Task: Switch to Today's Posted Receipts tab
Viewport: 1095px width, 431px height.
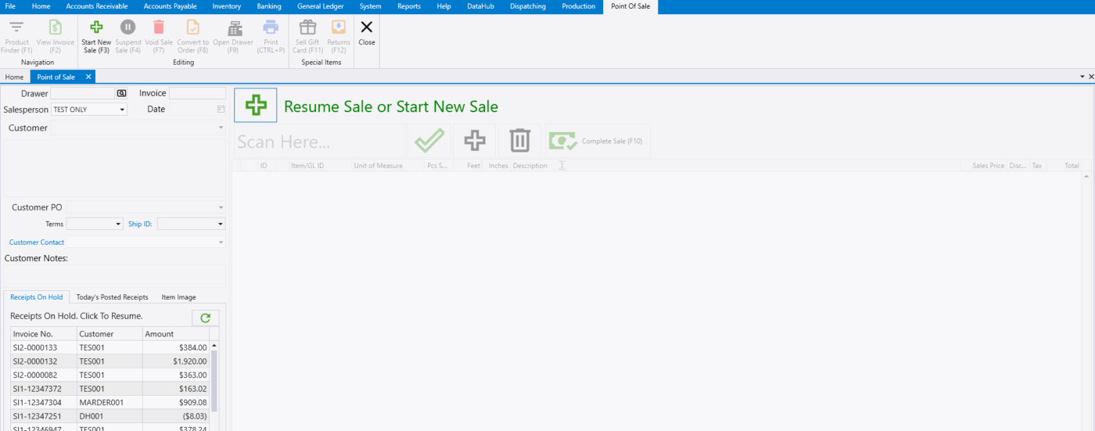Action: pyautogui.click(x=112, y=297)
